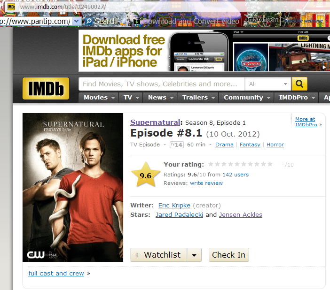Click the yellow magnifier search button
Viewport: 330px width, 290px height.
[299, 84]
